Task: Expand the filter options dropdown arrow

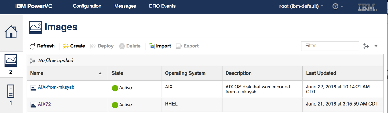Action: click(376, 46)
